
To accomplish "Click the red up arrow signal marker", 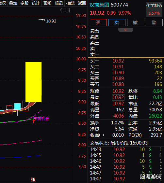I will coord(34,121).
